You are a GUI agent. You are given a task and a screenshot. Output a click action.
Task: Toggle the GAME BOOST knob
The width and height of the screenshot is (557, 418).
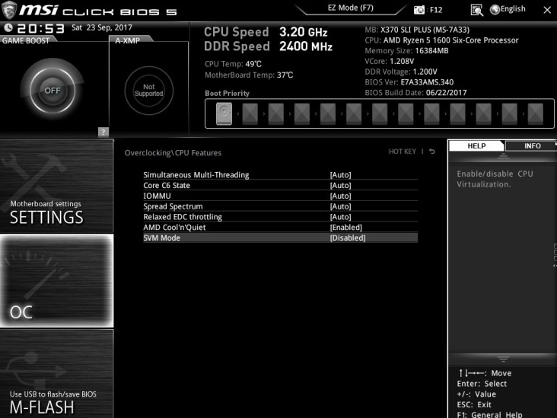click(53, 91)
